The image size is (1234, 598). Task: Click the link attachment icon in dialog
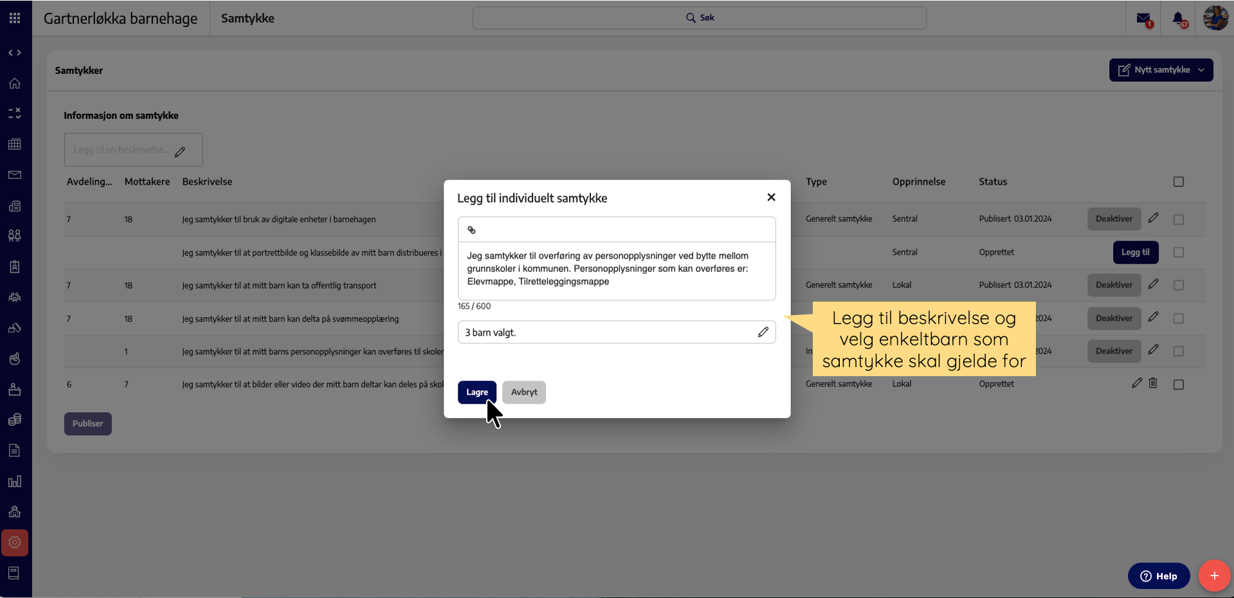[x=471, y=230]
